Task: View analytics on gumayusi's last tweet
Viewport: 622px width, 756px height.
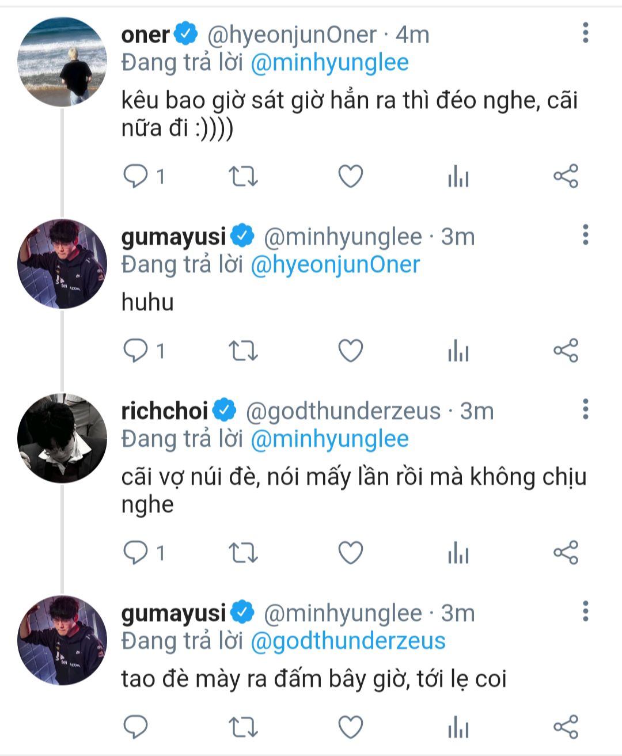Action: tap(458, 727)
